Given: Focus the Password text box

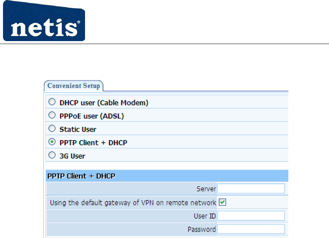Looking at the screenshot, I should tap(251, 229).
